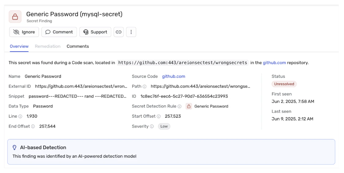Click the Support headset button
This screenshot has width=344, height=173.
95,32
